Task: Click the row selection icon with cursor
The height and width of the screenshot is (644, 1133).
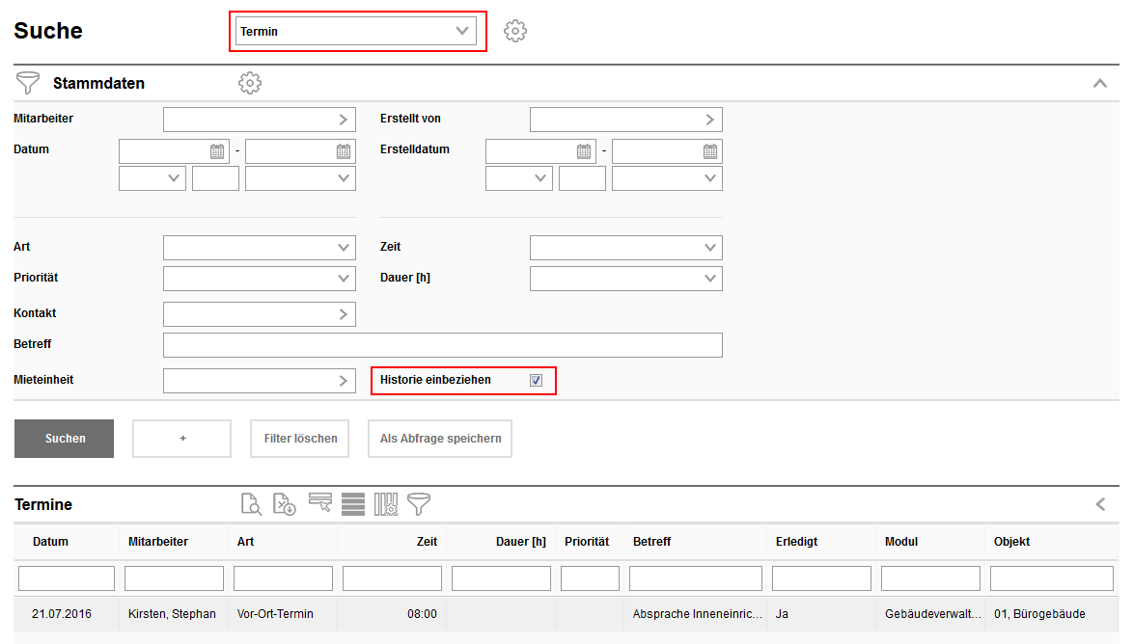Action: [320, 503]
